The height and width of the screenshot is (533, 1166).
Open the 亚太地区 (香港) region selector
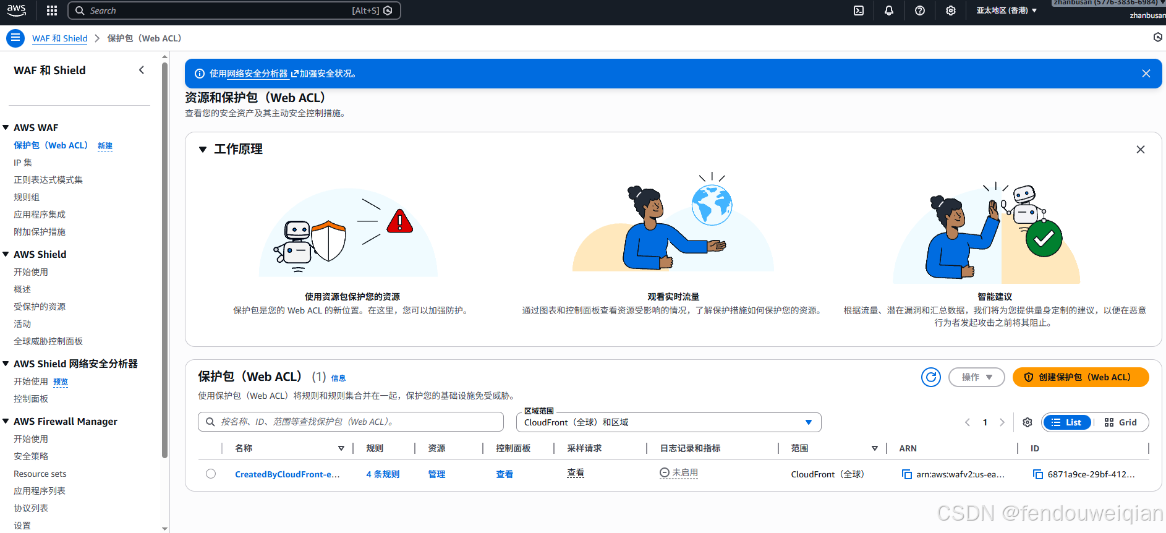click(x=1006, y=11)
